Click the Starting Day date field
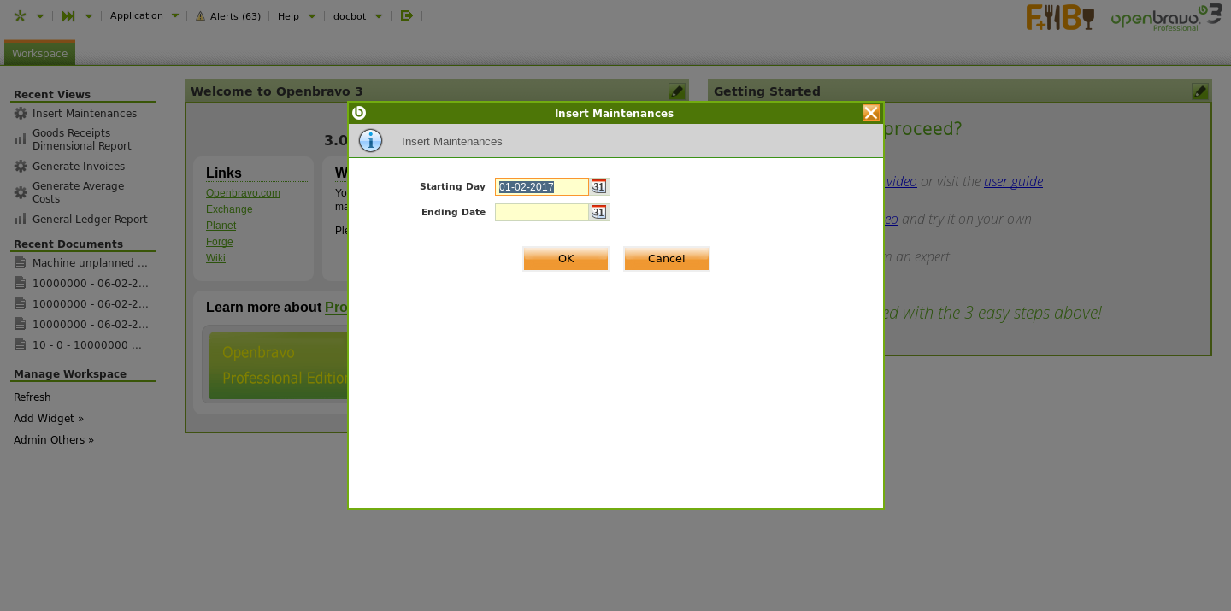Viewport: 1231px width, 611px height. (541, 186)
